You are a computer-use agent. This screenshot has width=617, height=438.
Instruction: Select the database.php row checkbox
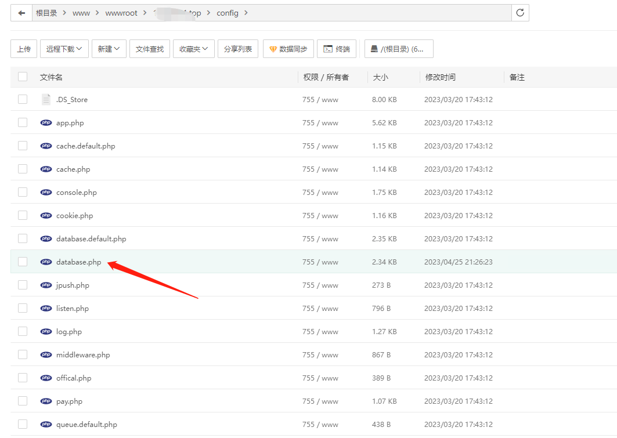(23, 262)
